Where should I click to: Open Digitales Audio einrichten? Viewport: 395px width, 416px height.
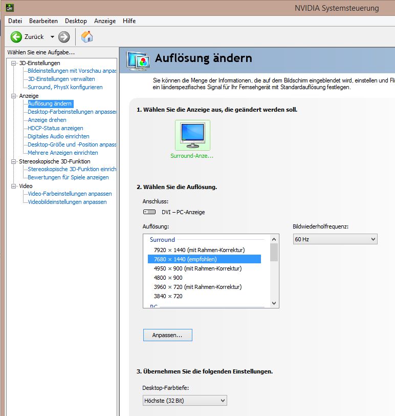(58, 136)
